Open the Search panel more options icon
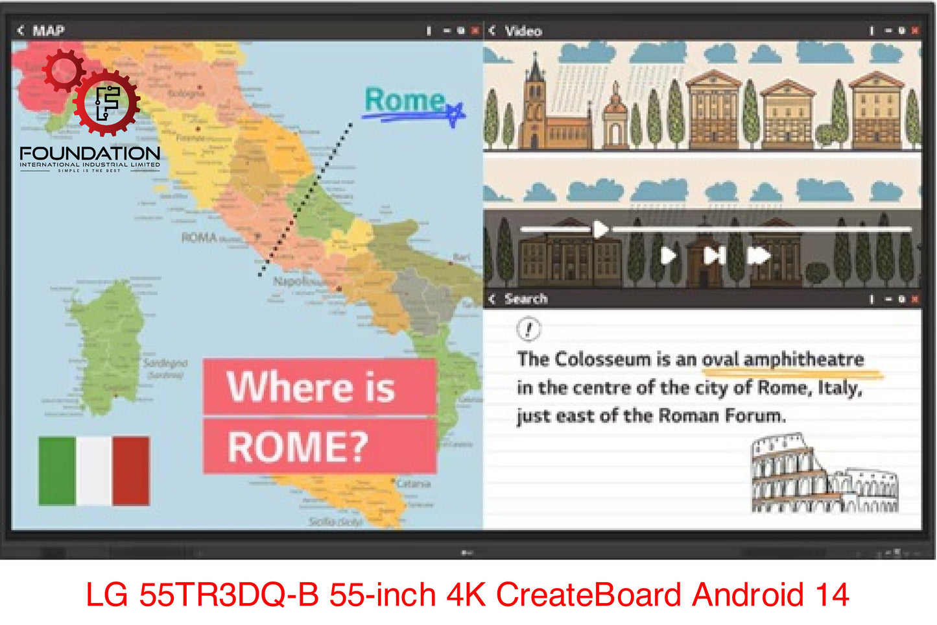The width and height of the screenshot is (937, 625). coord(872,299)
